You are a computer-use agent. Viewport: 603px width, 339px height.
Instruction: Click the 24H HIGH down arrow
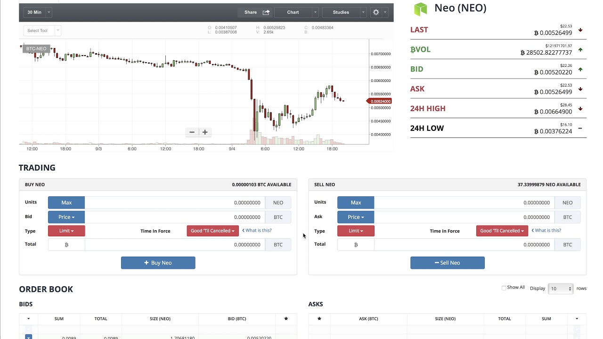pyautogui.click(x=580, y=109)
